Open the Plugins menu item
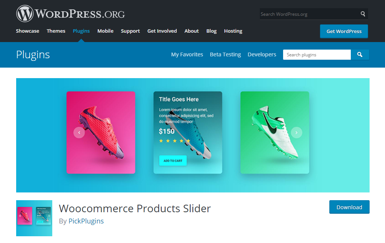Viewport: 385px width, 243px height. (x=81, y=31)
